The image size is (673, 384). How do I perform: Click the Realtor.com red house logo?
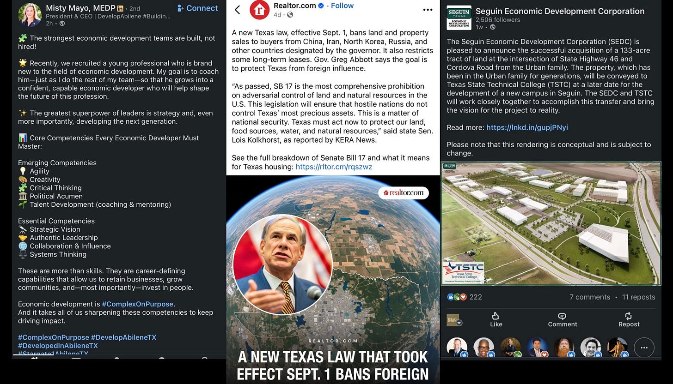coord(260,10)
